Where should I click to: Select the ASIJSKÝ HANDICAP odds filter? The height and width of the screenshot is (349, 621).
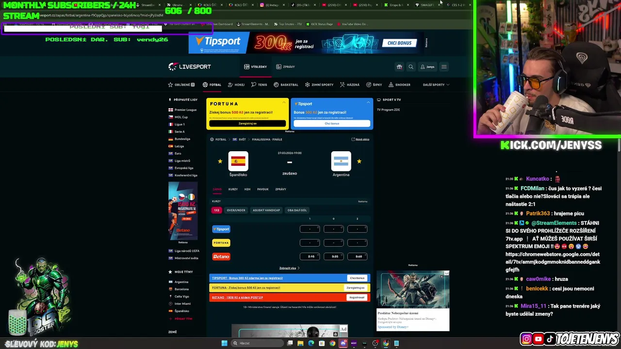click(266, 210)
